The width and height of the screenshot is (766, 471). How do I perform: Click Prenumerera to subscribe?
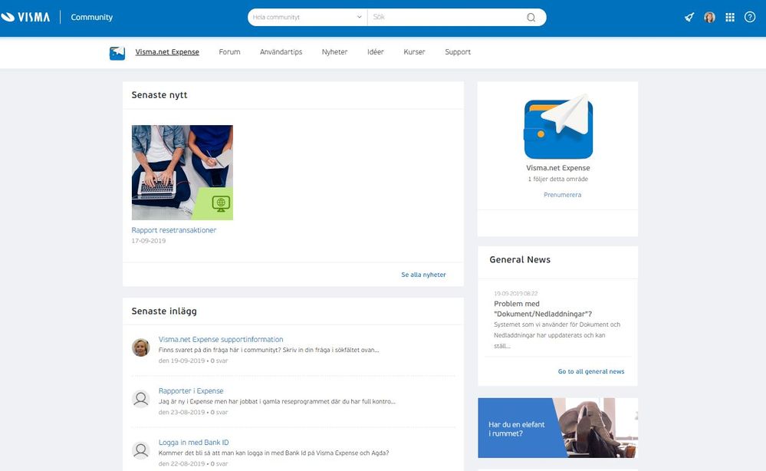coord(562,194)
